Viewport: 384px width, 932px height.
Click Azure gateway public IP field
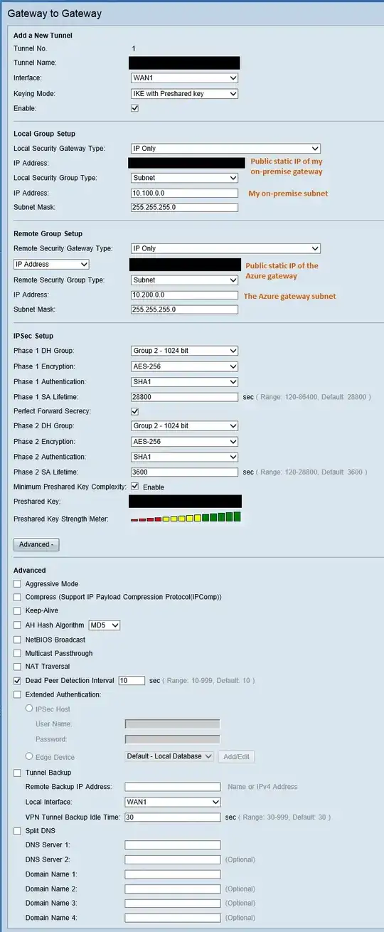(185, 265)
